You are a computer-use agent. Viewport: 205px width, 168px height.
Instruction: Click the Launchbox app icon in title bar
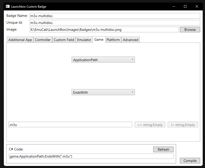8,6
